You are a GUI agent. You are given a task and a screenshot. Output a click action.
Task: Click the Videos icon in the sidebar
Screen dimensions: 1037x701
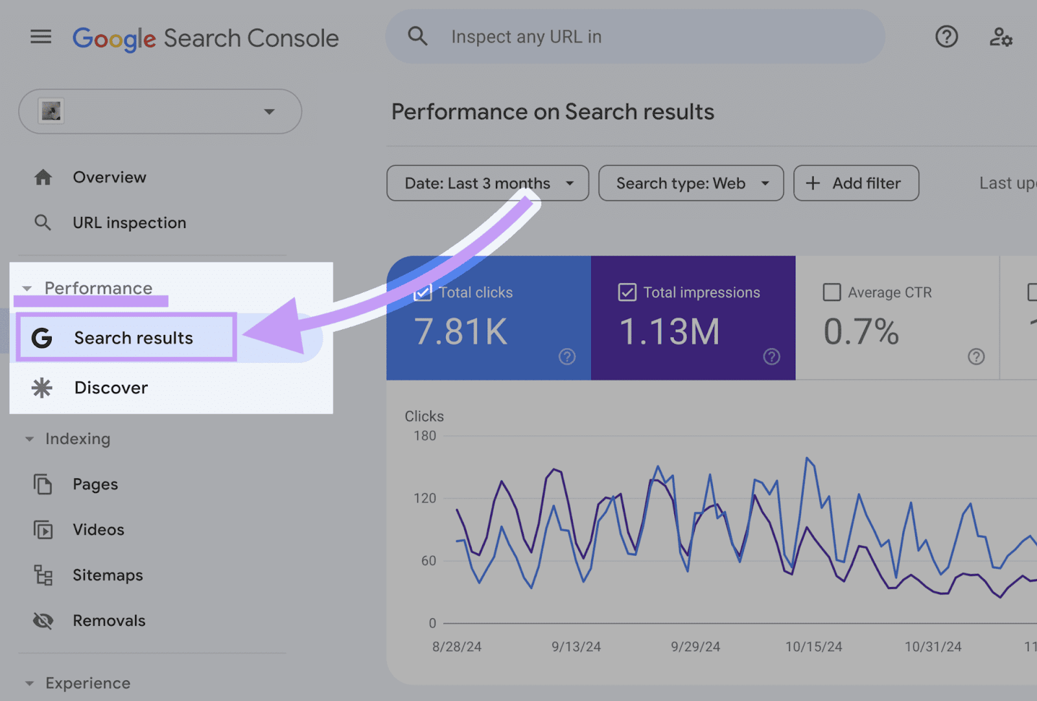(43, 529)
